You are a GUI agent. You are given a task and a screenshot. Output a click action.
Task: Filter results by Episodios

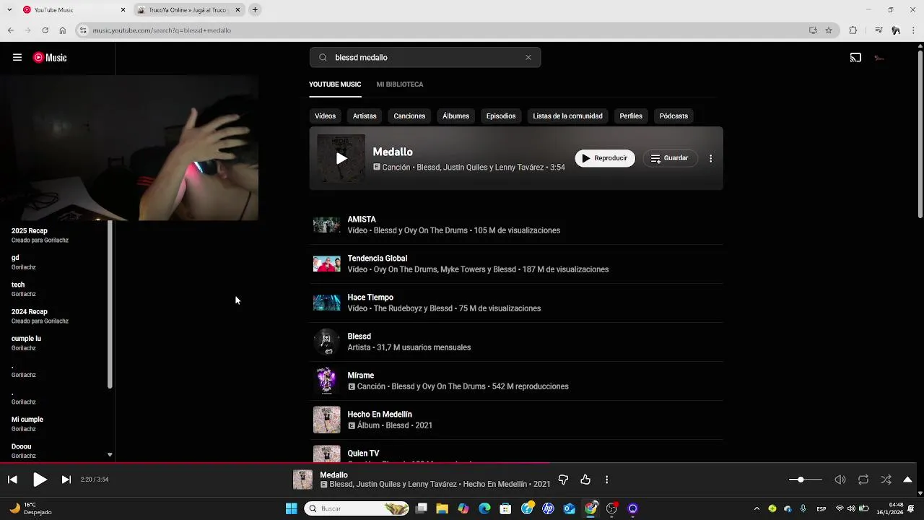(x=501, y=116)
